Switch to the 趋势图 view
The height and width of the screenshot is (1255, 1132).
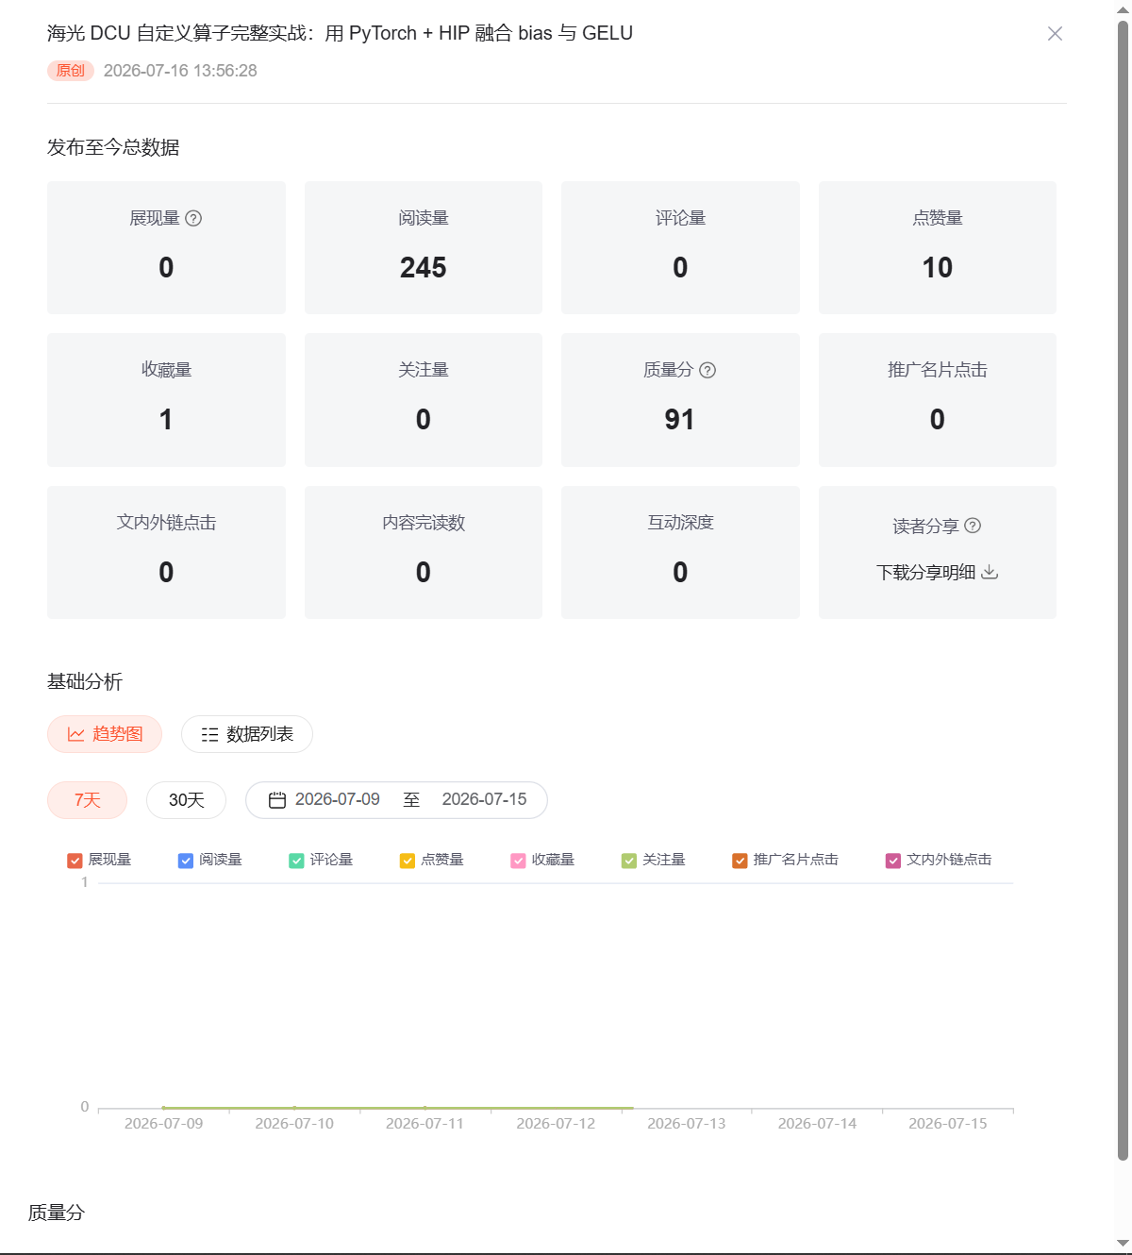point(105,734)
